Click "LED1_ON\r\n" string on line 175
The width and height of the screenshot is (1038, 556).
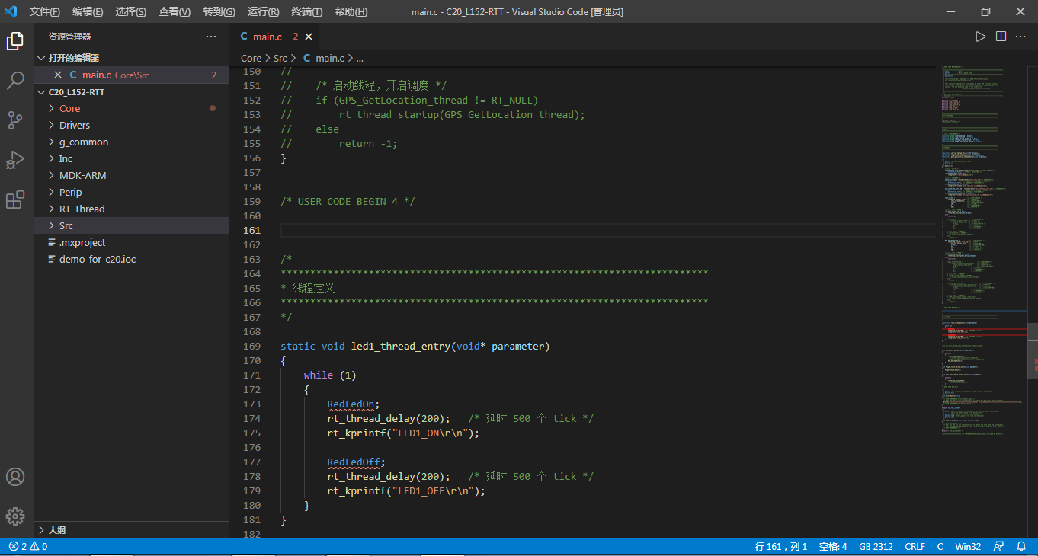431,433
